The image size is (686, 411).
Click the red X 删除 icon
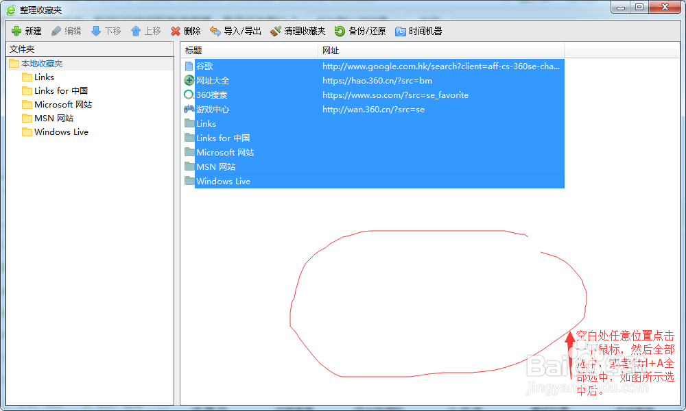[176, 31]
